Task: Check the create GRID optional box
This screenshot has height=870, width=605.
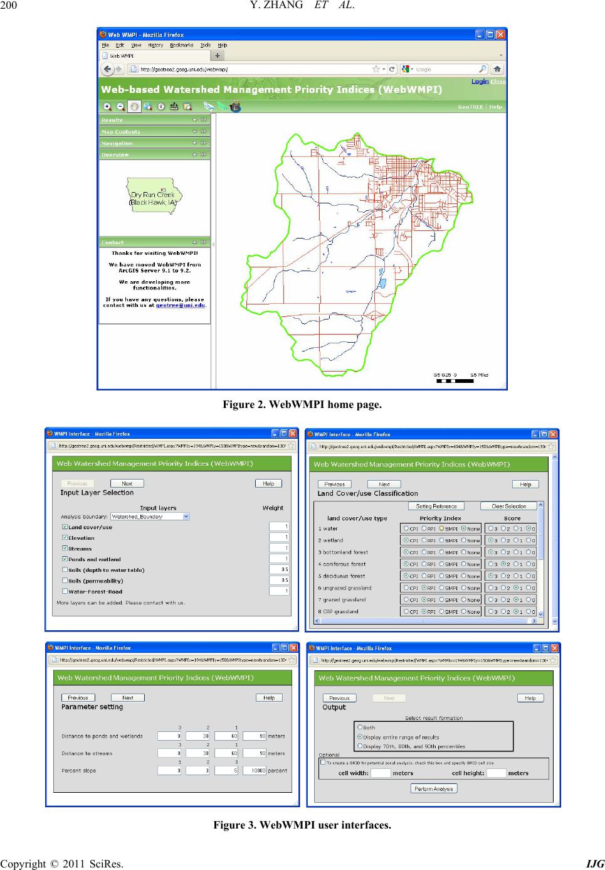Action: (323, 762)
